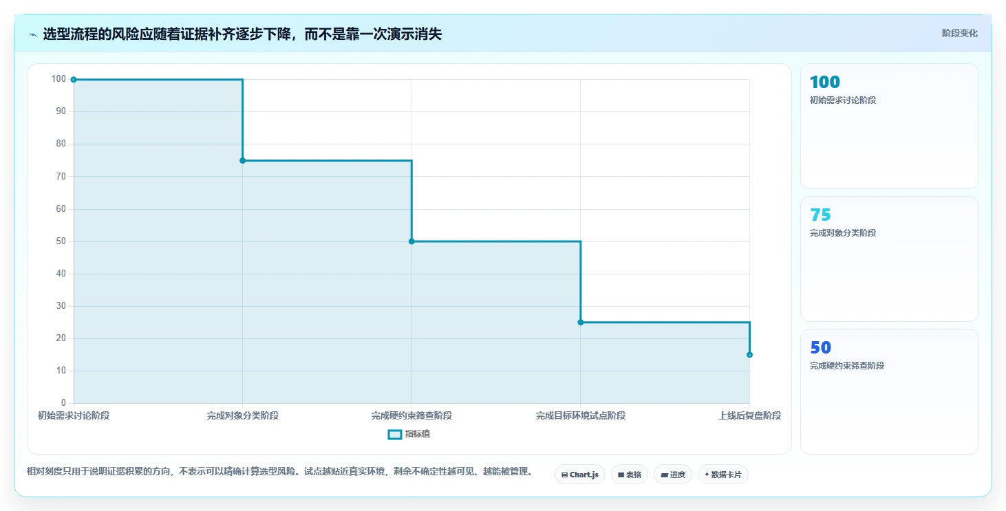Viewport: 1006px width, 511px height.
Task: Click the y-axis tick label 0
Action: [x=63, y=403]
